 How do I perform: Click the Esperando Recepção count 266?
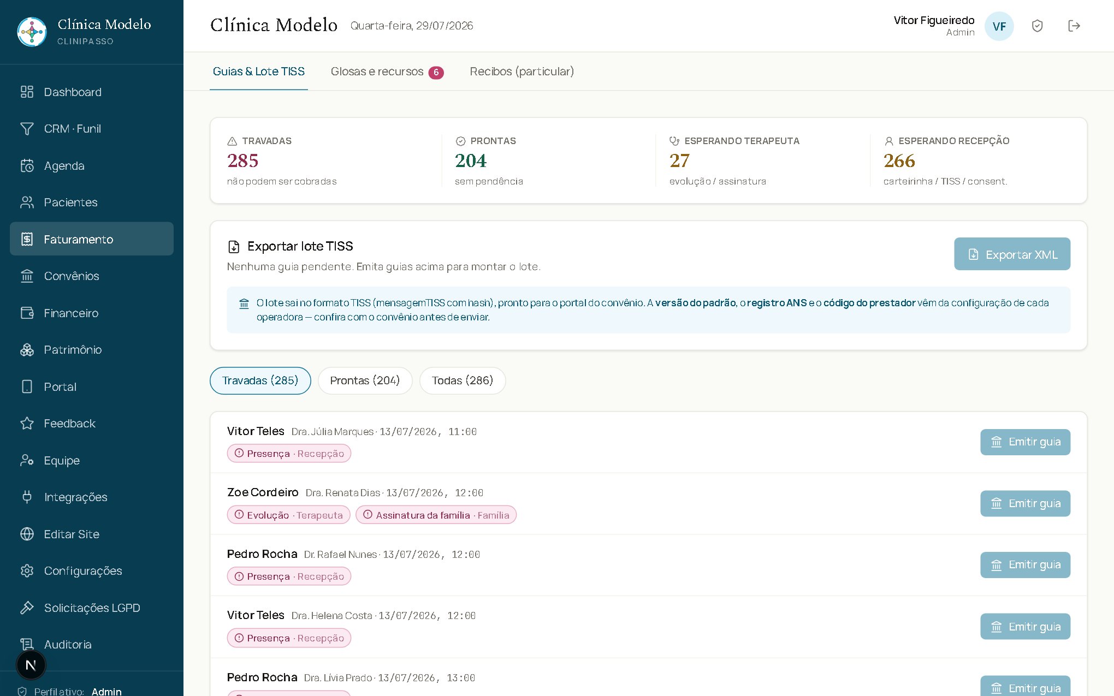(x=899, y=160)
